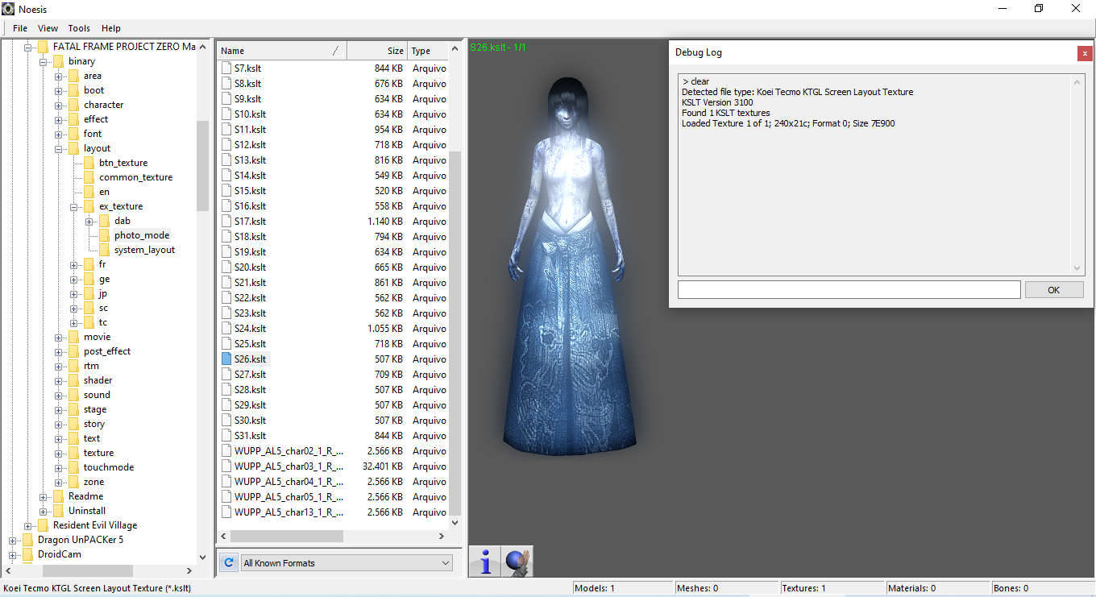
Task: Select the btn_texture folder
Action: (x=123, y=163)
